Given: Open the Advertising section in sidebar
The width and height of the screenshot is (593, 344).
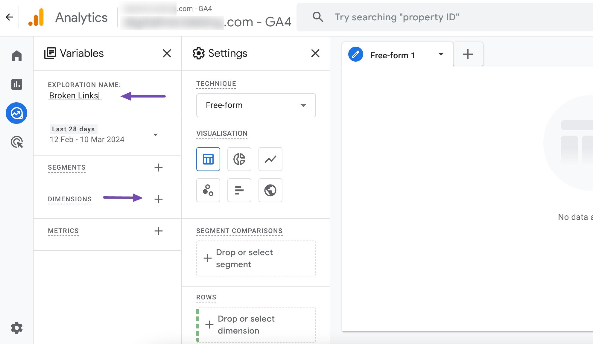Looking at the screenshot, I should (x=16, y=142).
